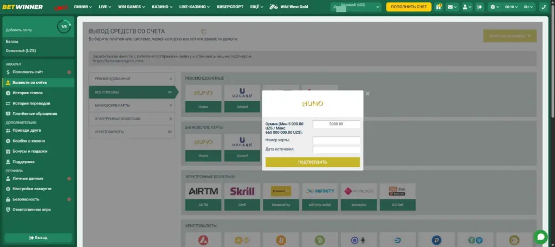This screenshot has width=555, height=247.
Task: Choose the BinancePay wallet tile
Action: pyautogui.click(x=281, y=197)
